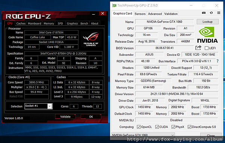The width and height of the screenshot is (225, 143).
Task: Open the Validation tab in GPU-Z
Action: pyautogui.click(x=171, y=14)
